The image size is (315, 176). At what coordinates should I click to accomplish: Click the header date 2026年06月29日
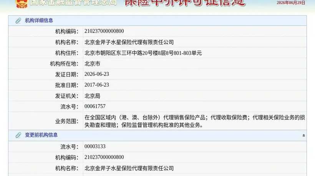tap(291, 3)
